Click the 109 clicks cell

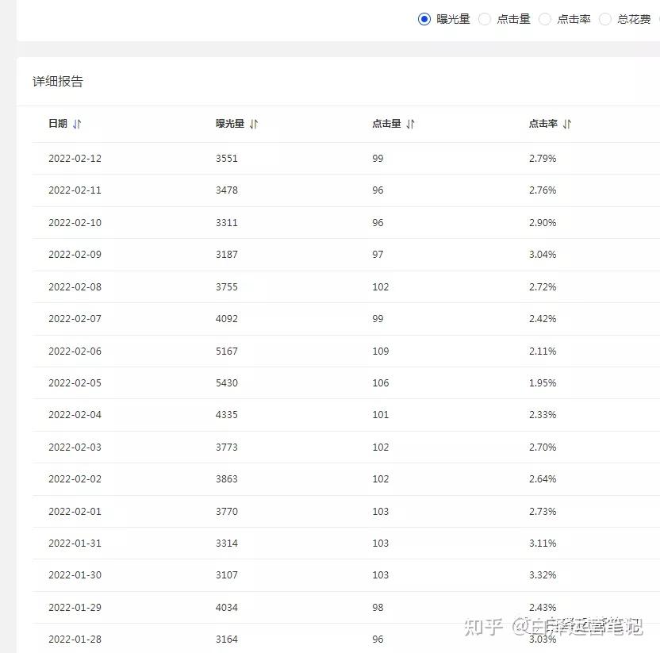point(381,351)
